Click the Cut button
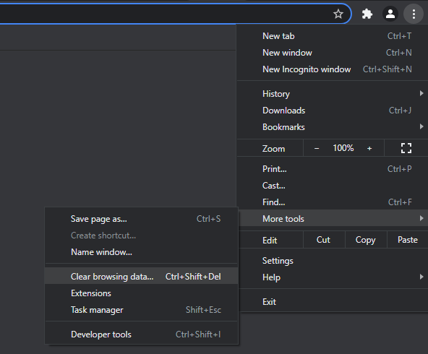The width and height of the screenshot is (428, 354). tap(323, 240)
